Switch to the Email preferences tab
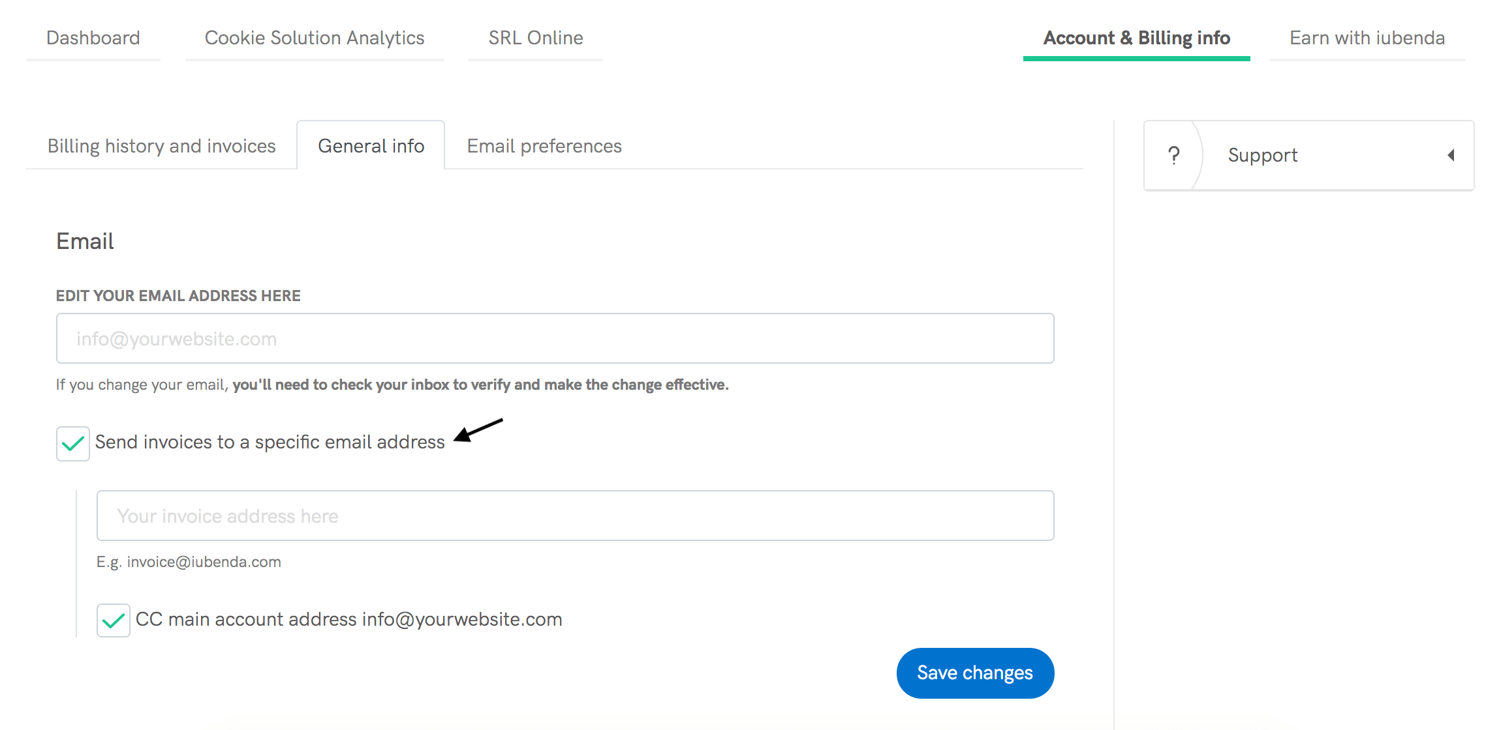Screen dimensions: 1501x730 pos(543,146)
